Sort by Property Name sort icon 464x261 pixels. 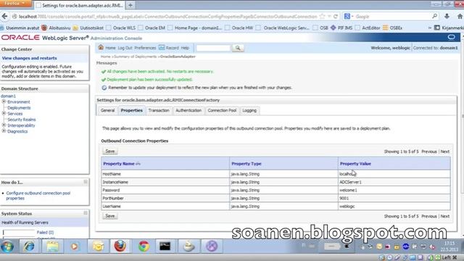coord(138,164)
